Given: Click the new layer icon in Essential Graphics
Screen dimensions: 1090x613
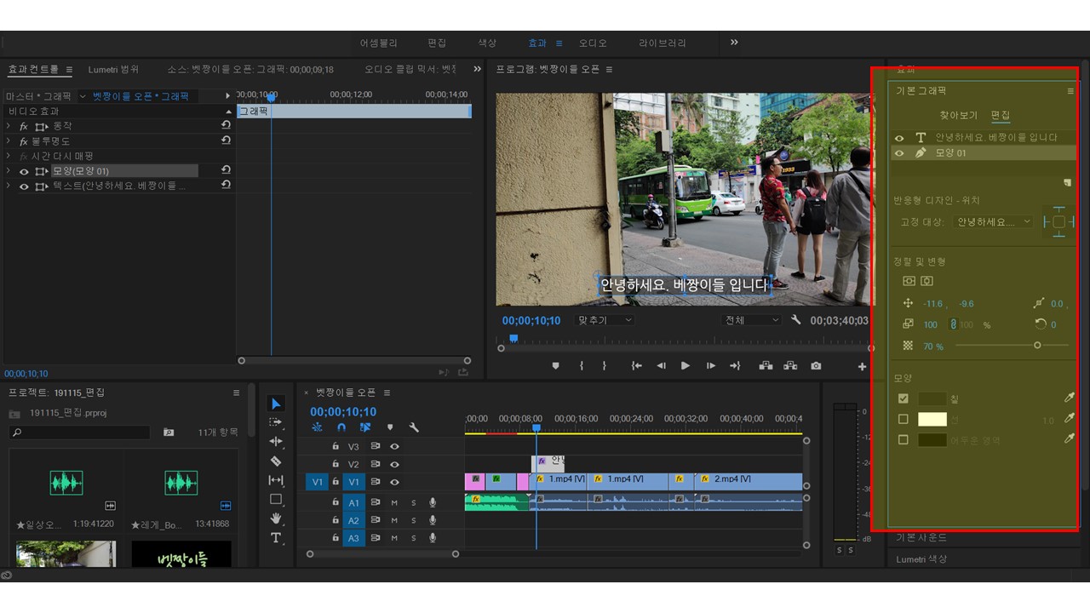Looking at the screenshot, I should (1065, 182).
